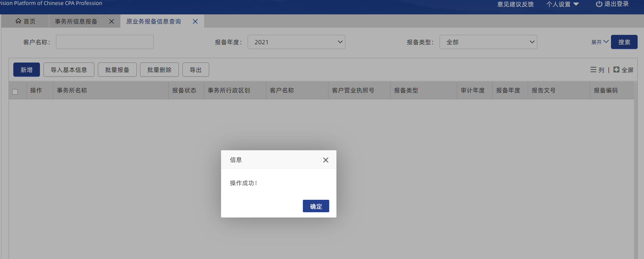Click 确定 button in the dialog
The height and width of the screenshot is (259, 644).
pyautogui.click(x=316, y=206)
